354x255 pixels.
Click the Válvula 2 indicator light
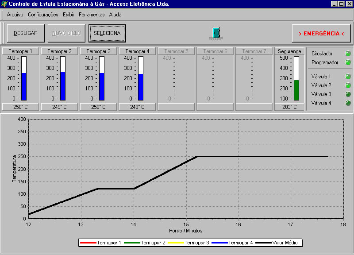coord(348,85)
